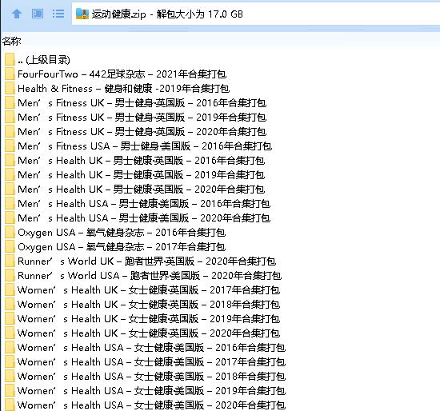Open the parent directory (上级目录) entry
Screen dimensions: 440x411
click(43, 60)
